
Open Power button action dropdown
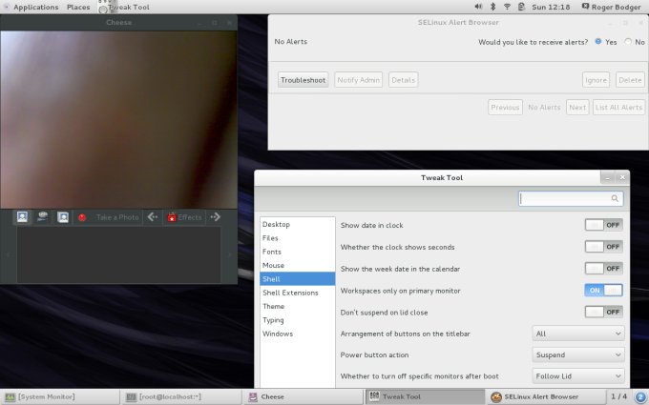(577, 354)
